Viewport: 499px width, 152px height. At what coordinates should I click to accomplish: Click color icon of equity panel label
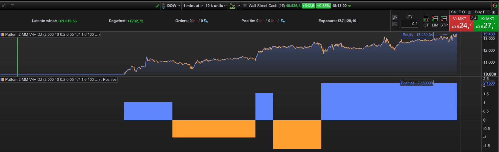tap(2, 35)
